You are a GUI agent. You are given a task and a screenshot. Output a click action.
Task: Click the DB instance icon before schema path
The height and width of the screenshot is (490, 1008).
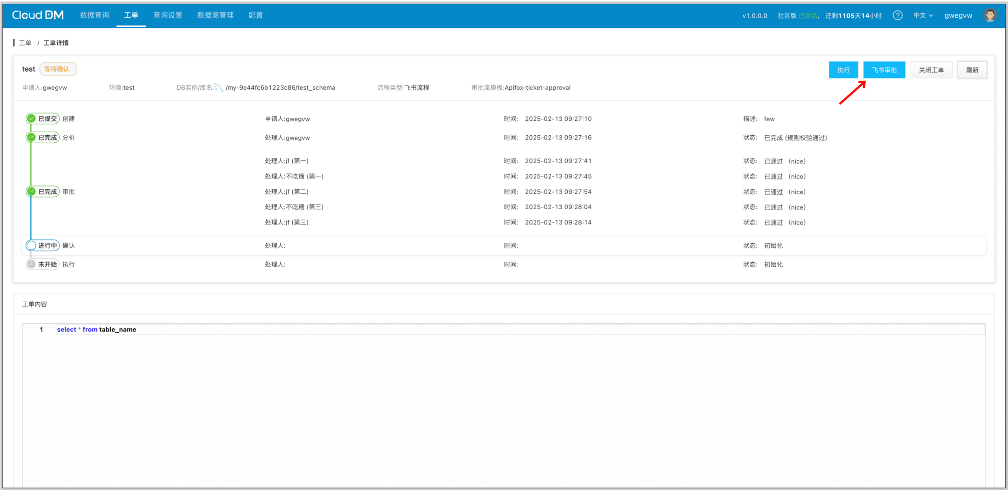(219, 88)
